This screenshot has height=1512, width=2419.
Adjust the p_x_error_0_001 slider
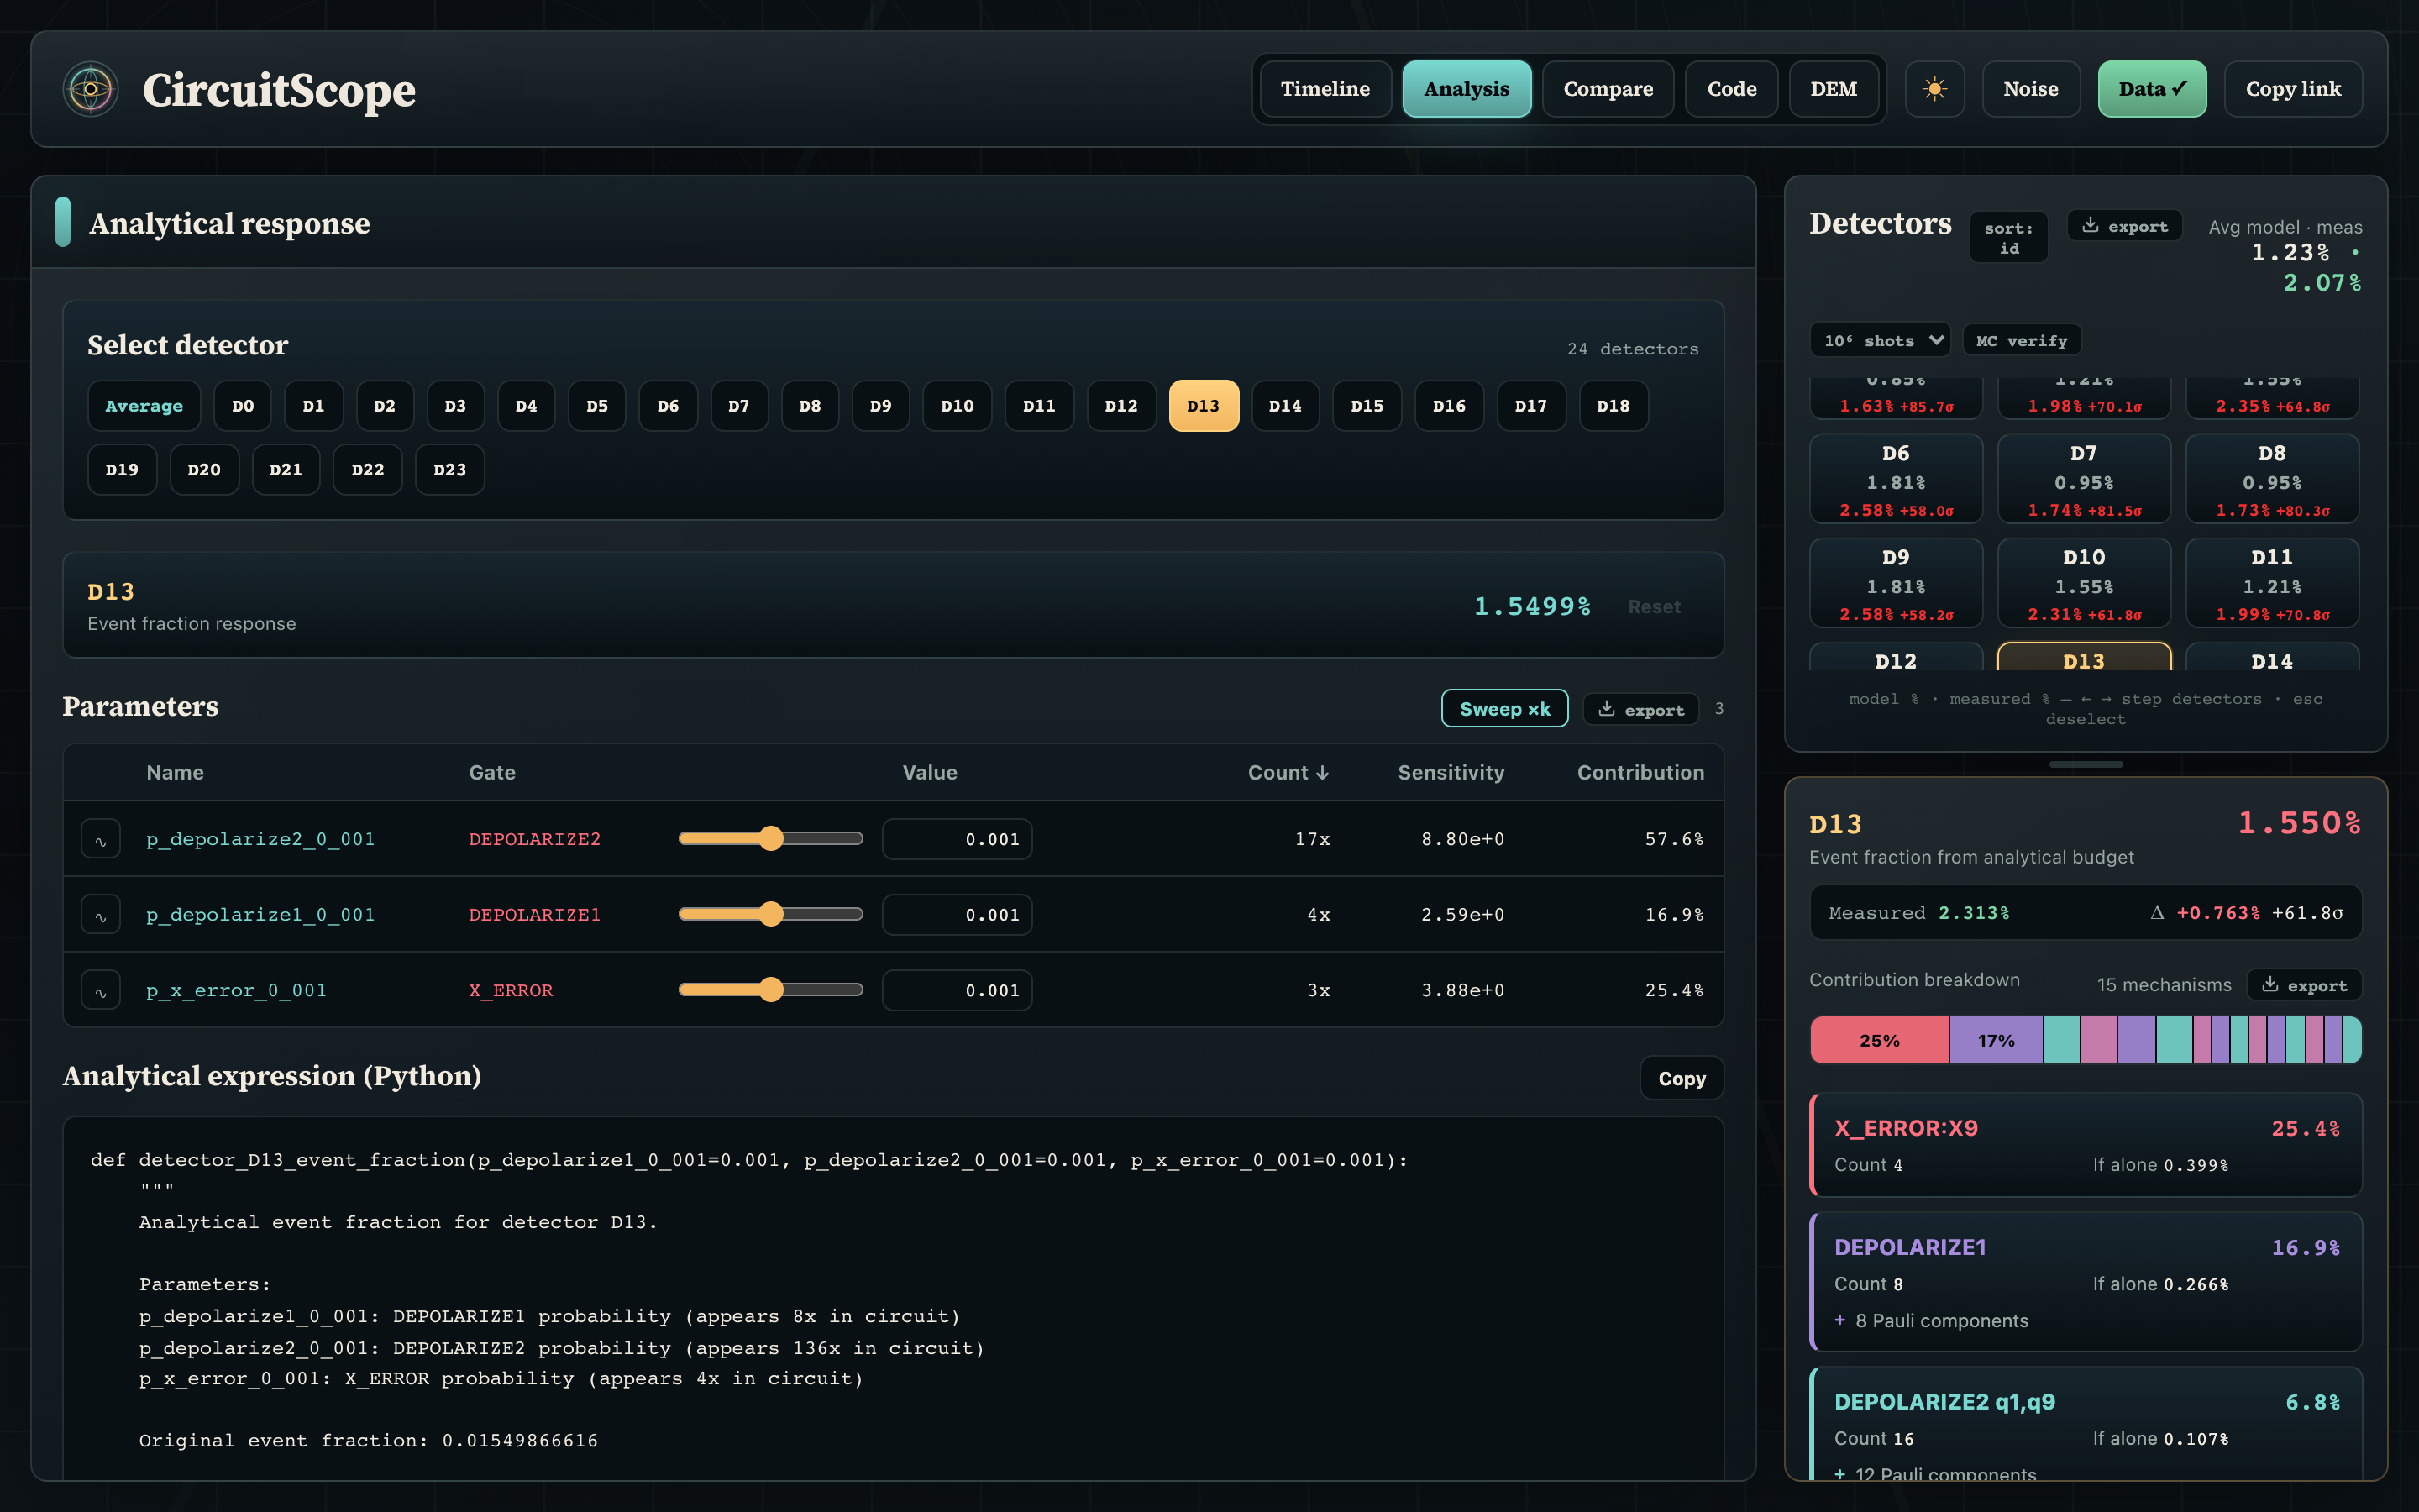771,990
